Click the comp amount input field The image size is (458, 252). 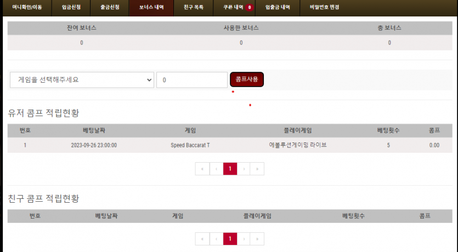coord(192,80)
